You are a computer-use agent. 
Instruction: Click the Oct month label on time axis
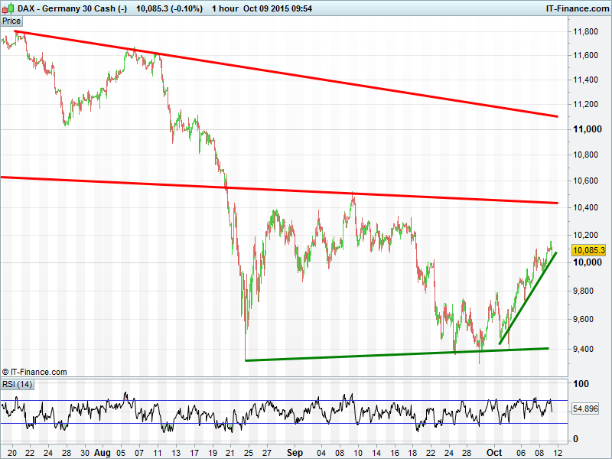[494, 453]
